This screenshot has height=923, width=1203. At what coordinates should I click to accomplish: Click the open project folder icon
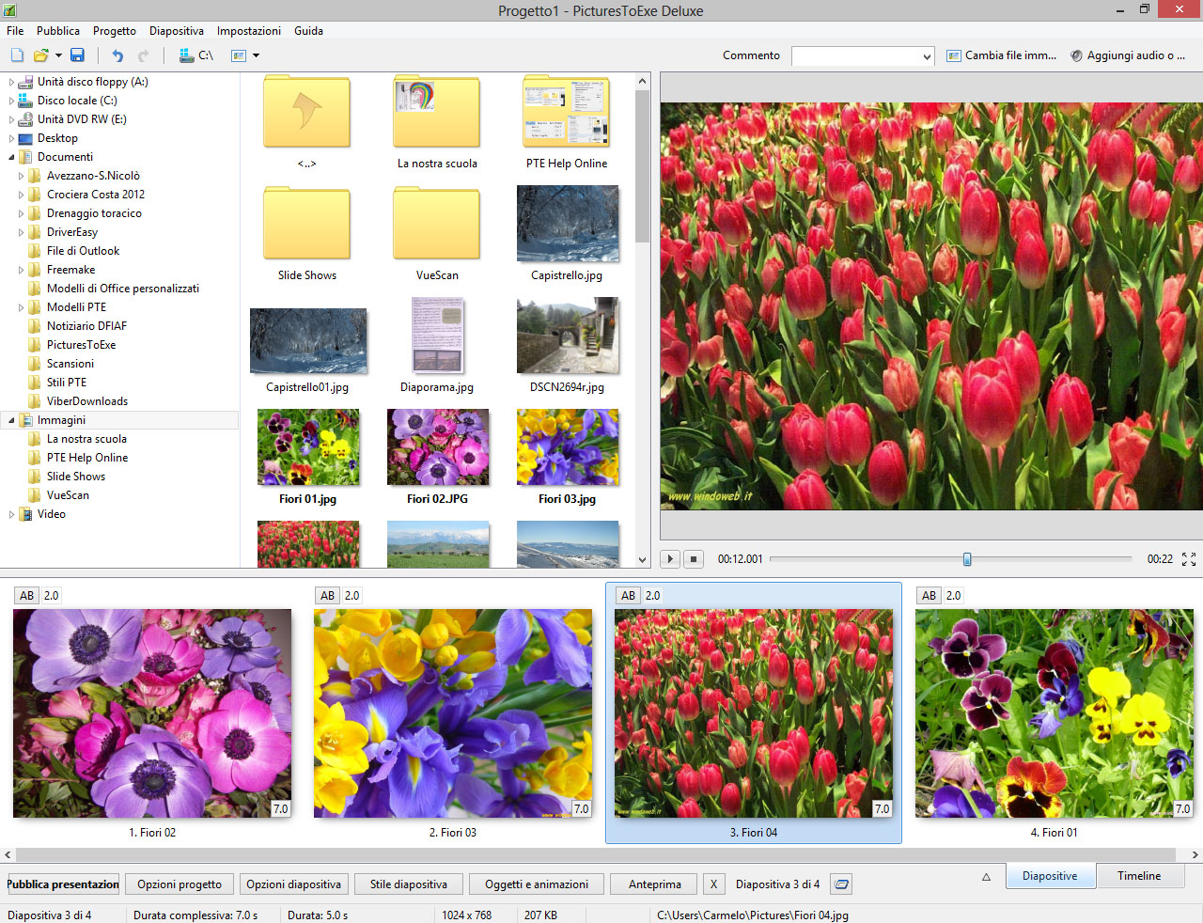40,55
